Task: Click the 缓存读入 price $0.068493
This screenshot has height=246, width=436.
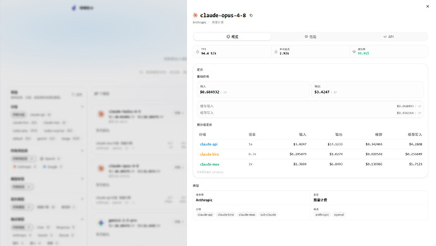Action: pyautogui.click(x=405, y=106)
